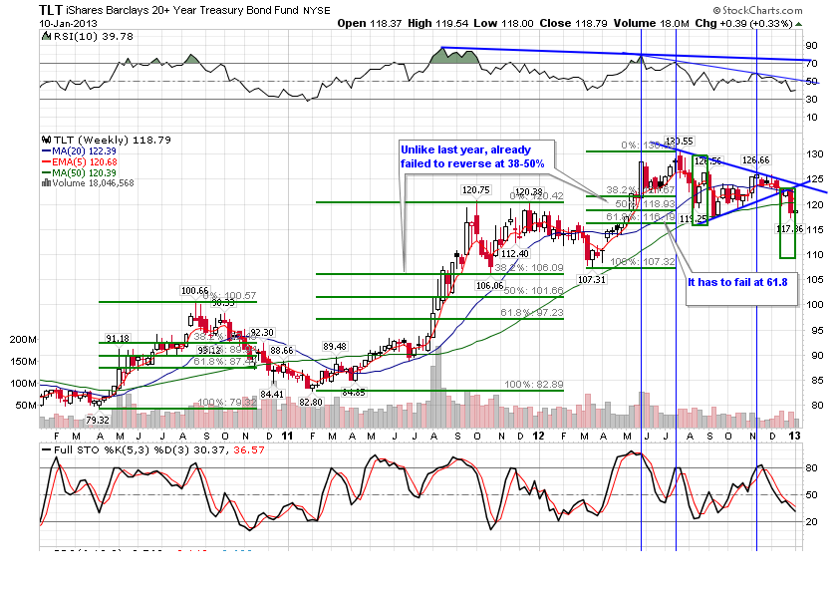Click the Volume 18.0M header value
The height and width of the screenshot is (589, 840).
[651, 24]
